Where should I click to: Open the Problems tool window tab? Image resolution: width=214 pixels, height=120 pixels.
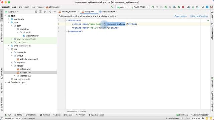[31, 115]
